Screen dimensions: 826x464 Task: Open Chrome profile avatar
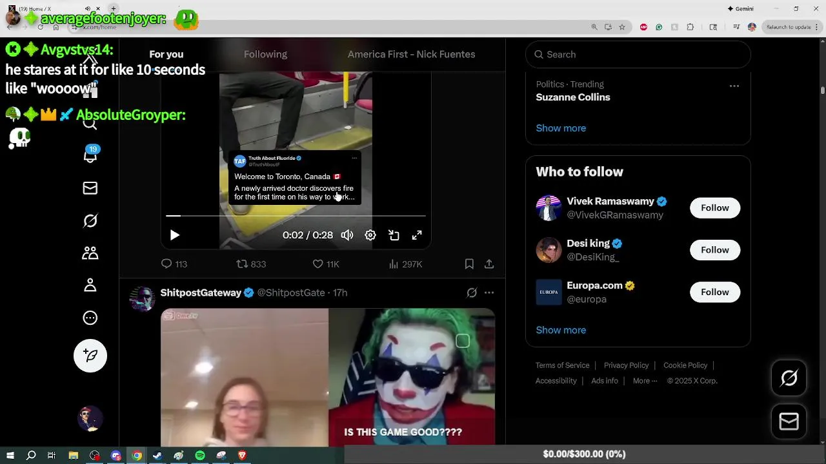(752, 27)
